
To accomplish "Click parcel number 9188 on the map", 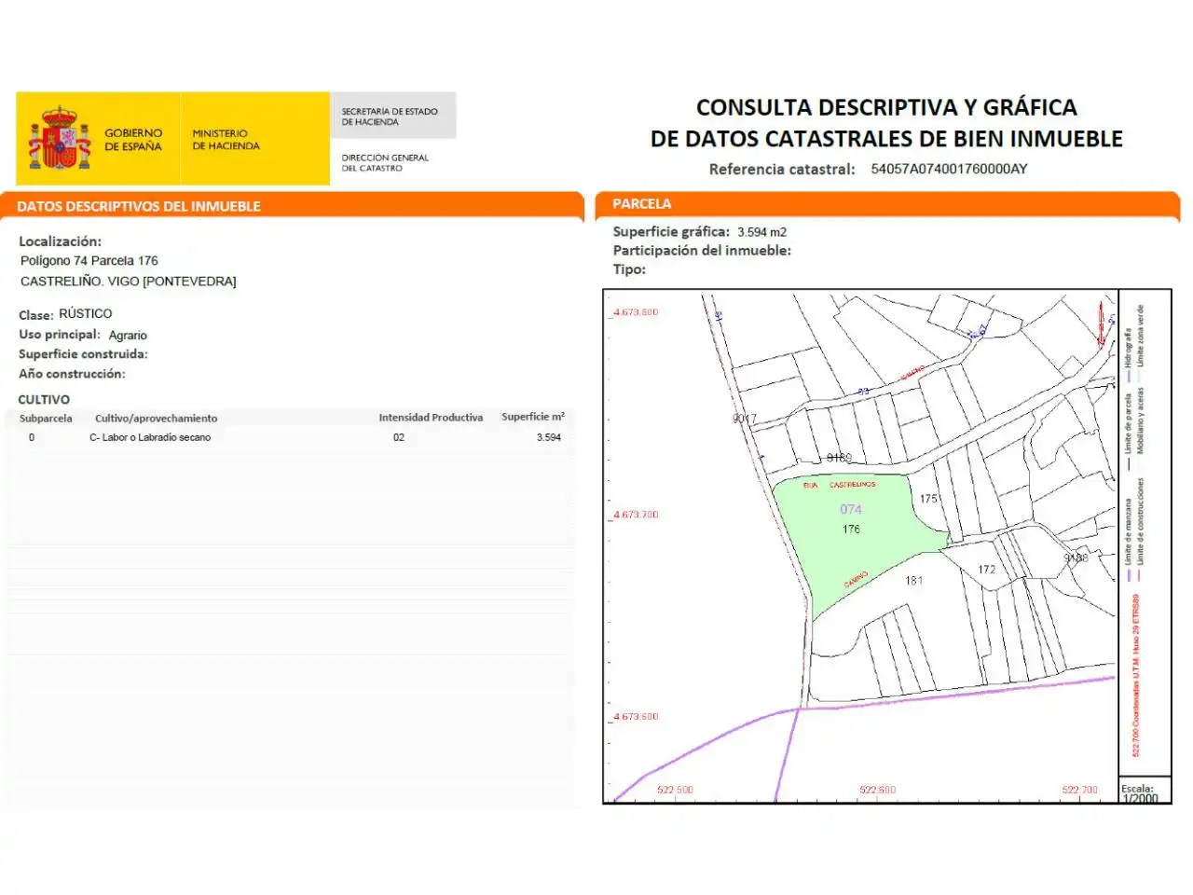I will [x=1076, y=558].
